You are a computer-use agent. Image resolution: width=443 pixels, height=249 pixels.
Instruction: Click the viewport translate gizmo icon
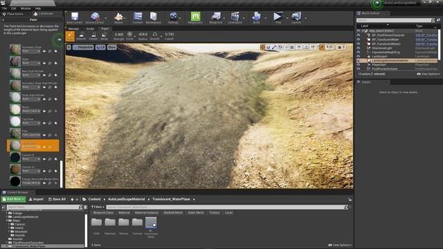263,47
